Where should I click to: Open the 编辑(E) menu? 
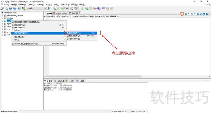point(14,4)
